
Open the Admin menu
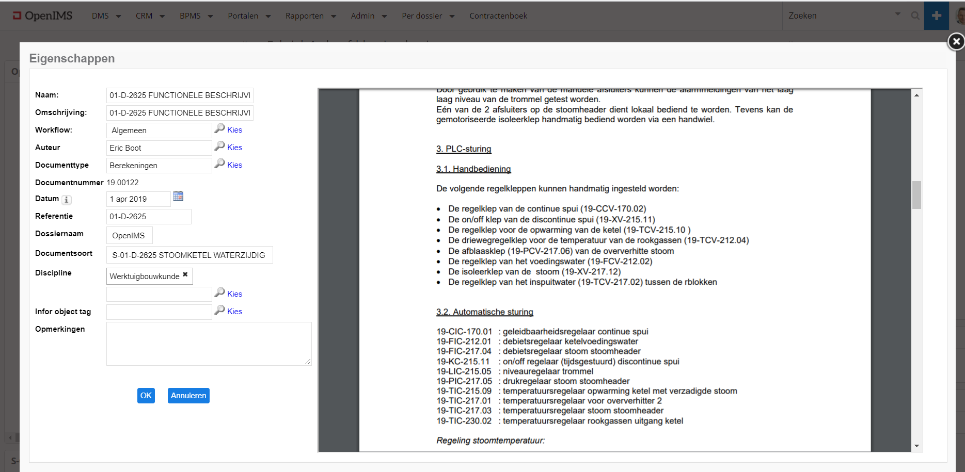tap(369, 16)
